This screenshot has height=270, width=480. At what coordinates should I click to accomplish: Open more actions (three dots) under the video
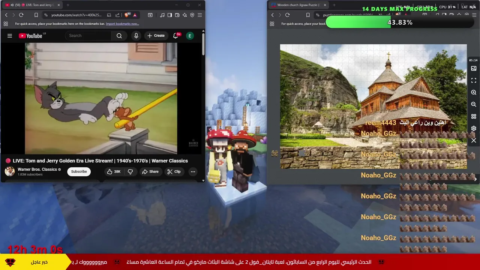click(x=193, y=172)
